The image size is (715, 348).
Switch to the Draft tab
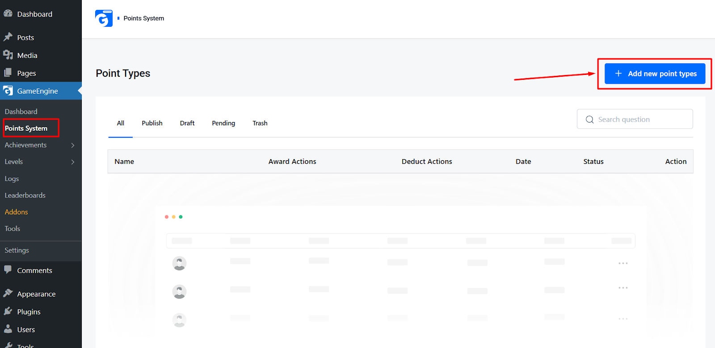tap(187, 123)
